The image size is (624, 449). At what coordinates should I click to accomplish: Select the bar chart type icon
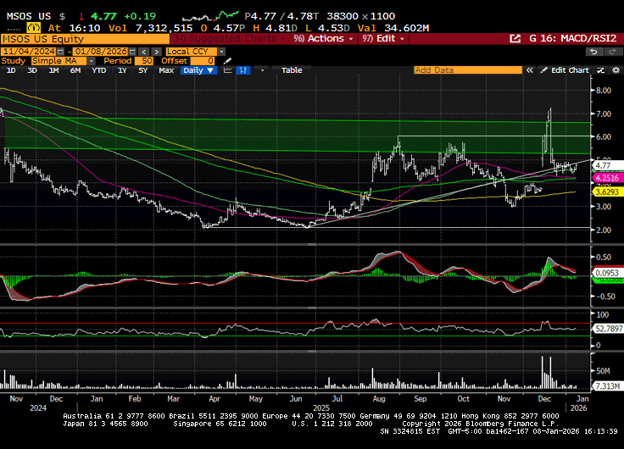point(242,70)
